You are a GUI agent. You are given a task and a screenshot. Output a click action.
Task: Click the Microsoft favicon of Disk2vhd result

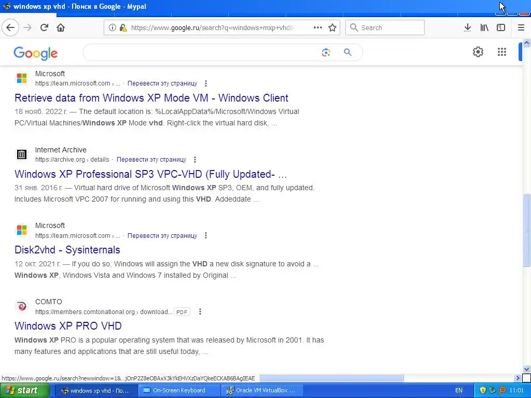tap(22, 230)
